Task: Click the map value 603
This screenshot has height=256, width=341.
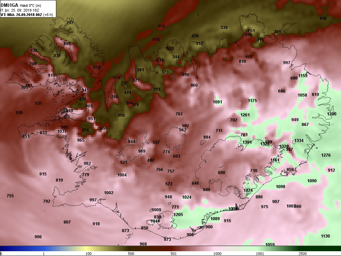Action: 177,156
